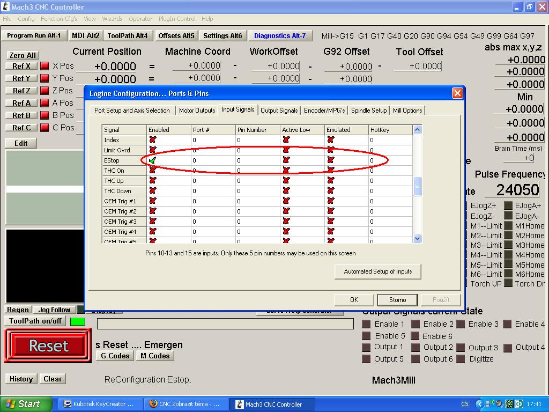Switch to the Motor Outputs tab
This screenshot has width=549, height=412.
(197, 111)
